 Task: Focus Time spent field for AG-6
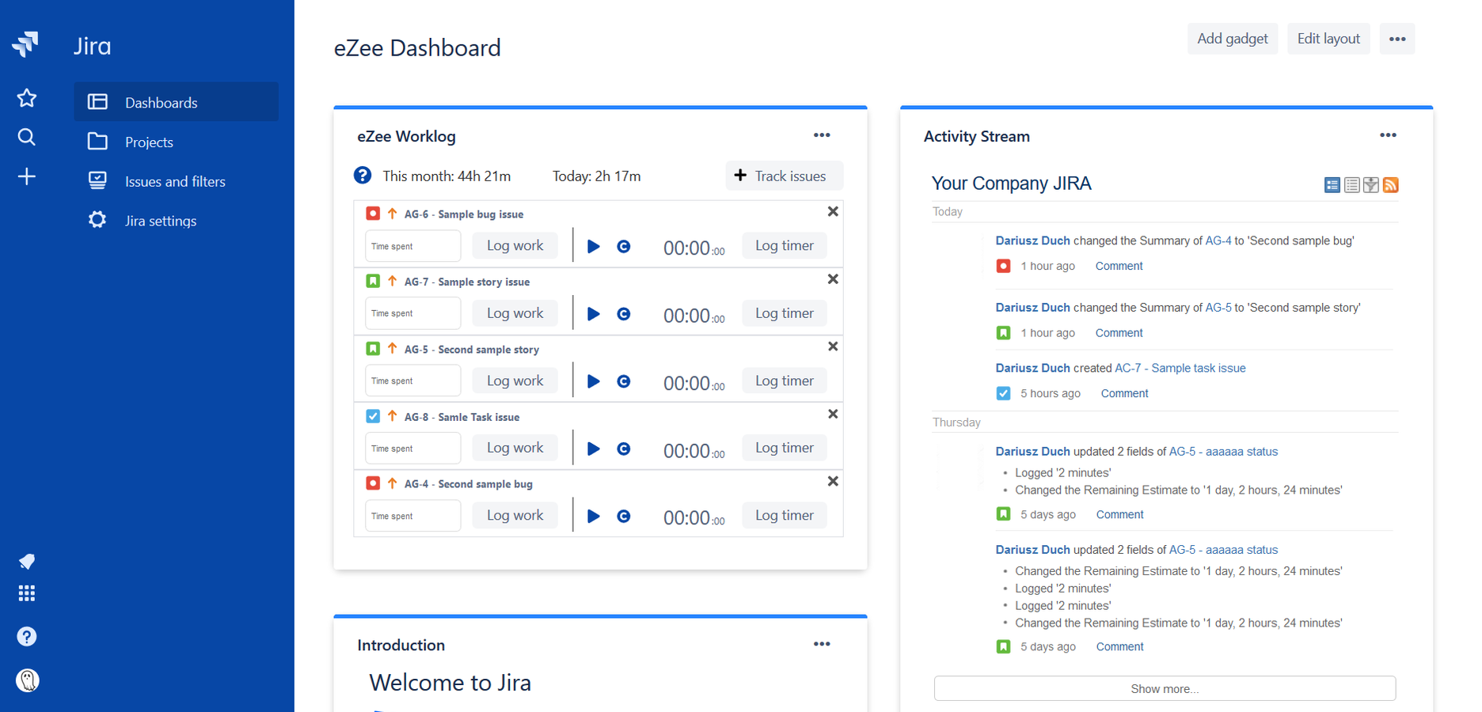[x=412, y=246]
